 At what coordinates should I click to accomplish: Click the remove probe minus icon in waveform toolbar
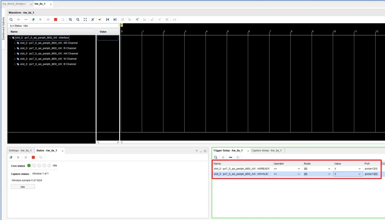click(x=26, y=20)
